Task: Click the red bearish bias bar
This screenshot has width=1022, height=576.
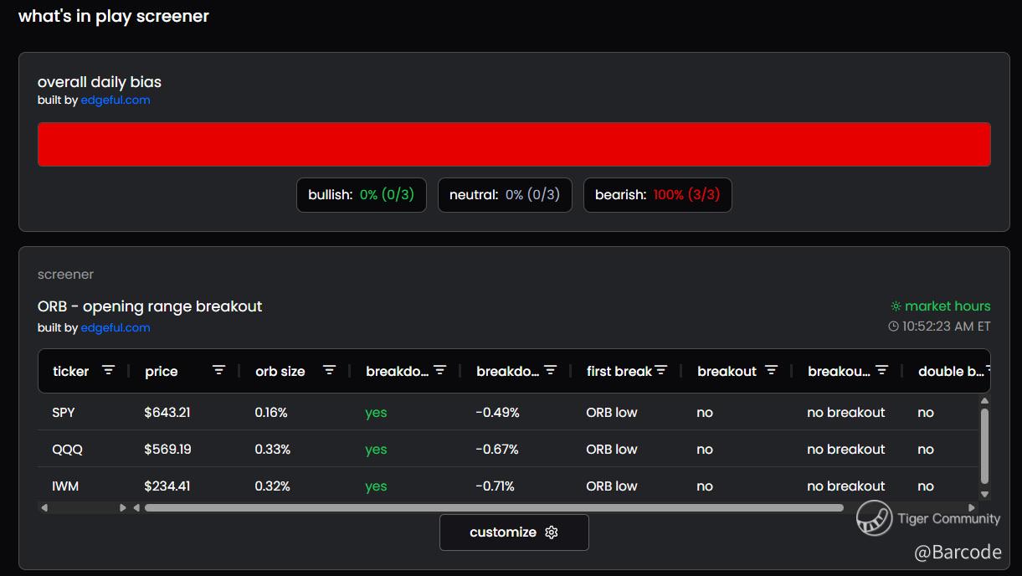Action: (x=514, y=144)
